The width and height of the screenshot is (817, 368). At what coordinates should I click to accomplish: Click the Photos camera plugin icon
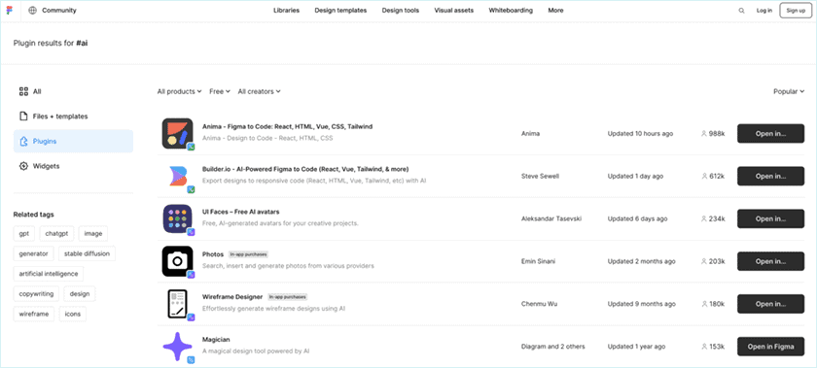(178, 261)
